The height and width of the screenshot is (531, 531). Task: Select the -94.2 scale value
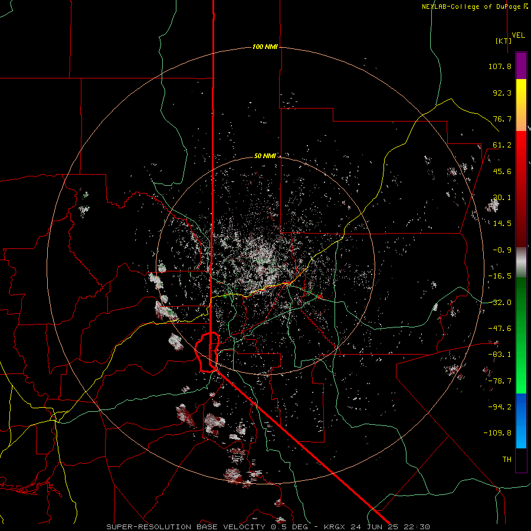click(x=500, y=407)
